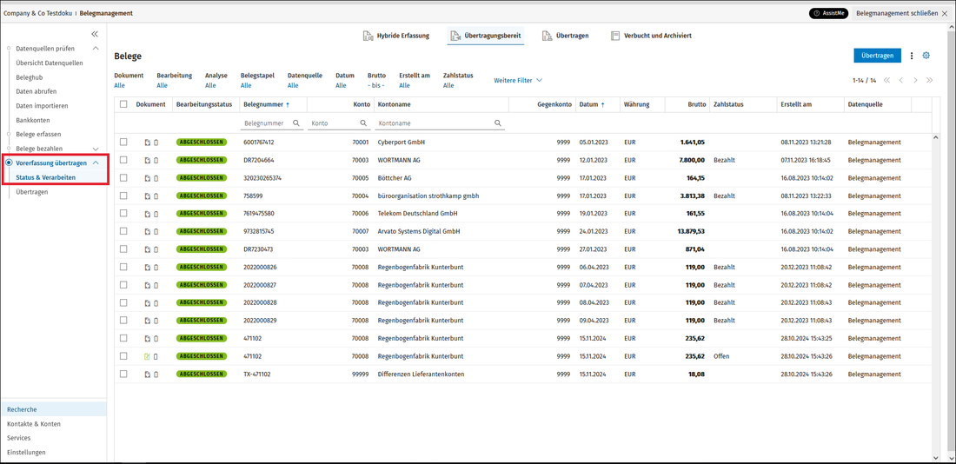This screenshot has width=956, height=464.
Task: Check the row for Cyberport GmbH
Action: pos(123,142)
